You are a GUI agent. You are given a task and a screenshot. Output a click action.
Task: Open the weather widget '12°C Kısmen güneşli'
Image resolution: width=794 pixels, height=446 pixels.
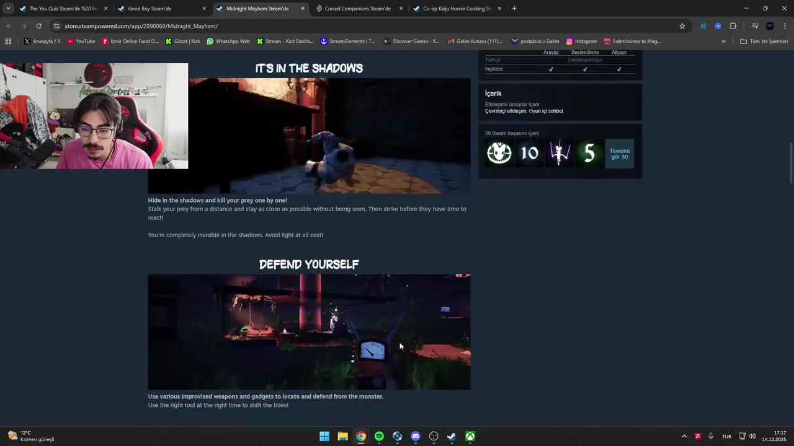coord(31,436)
